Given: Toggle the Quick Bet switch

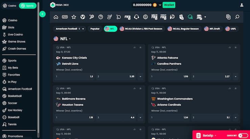Looking at the screenshot, I should click(243, 136).
